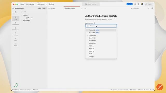Open the environment quick look icon

[x=152, y=8]
